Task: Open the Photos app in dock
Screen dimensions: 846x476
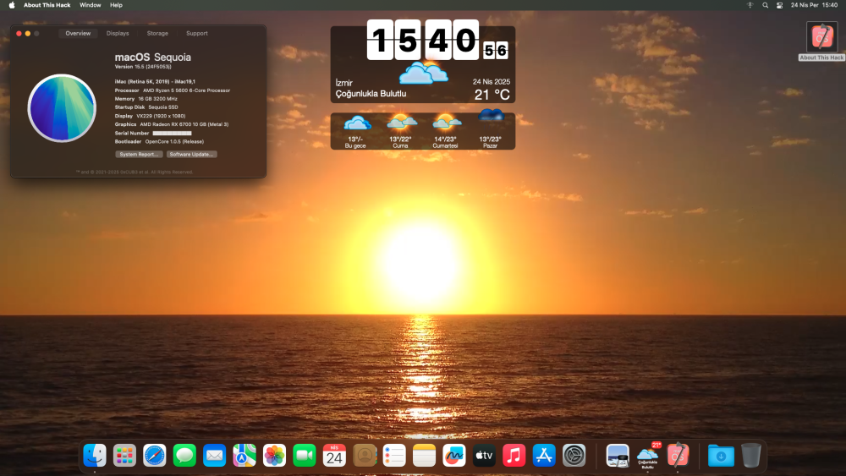Action: click(x=274, y=456)
